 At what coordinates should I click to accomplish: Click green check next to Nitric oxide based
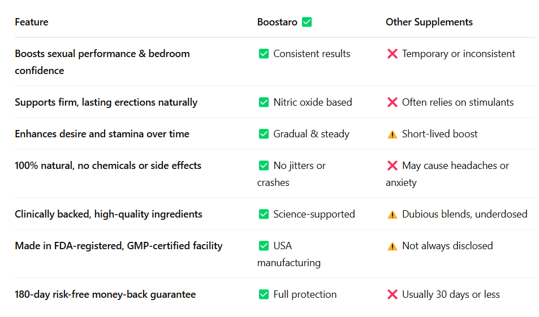pos(264,102)
